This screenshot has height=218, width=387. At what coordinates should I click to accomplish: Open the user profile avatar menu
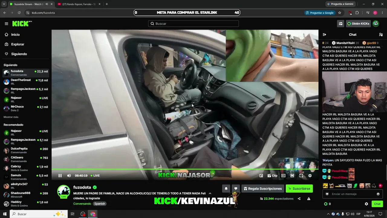point(376,24)
